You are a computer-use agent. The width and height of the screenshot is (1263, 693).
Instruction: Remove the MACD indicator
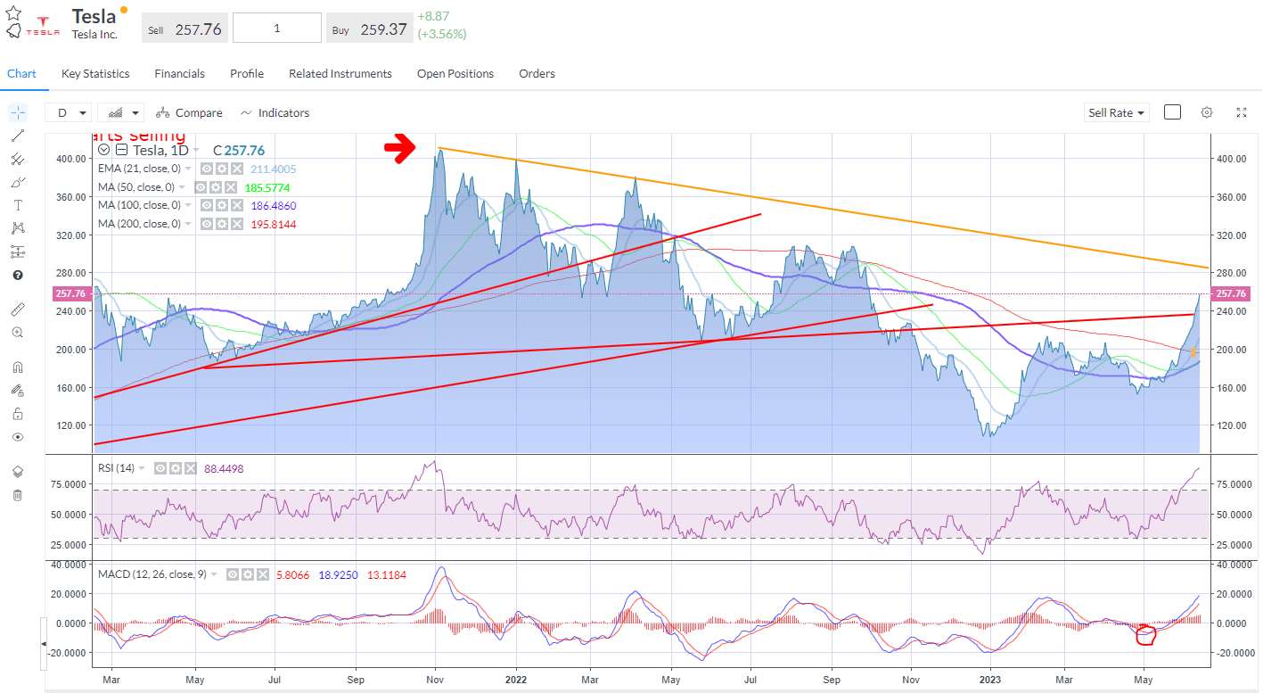(x=263, y=575)
